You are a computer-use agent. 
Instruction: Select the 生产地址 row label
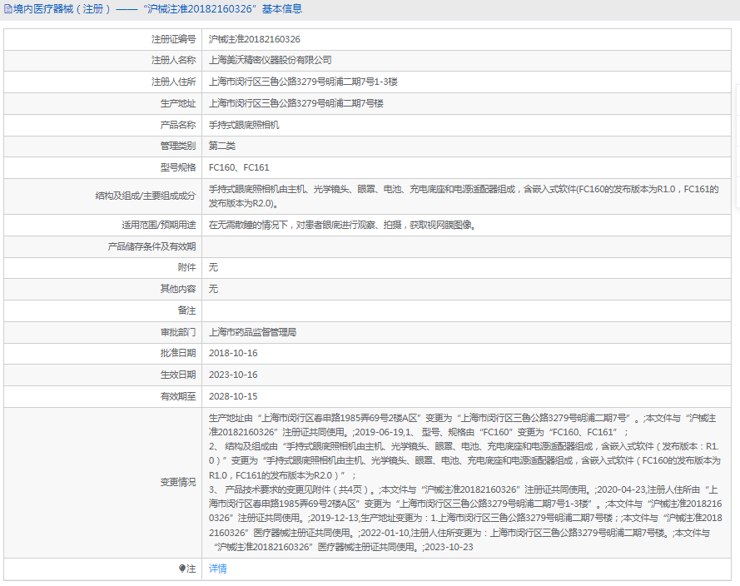pos(178,103)
